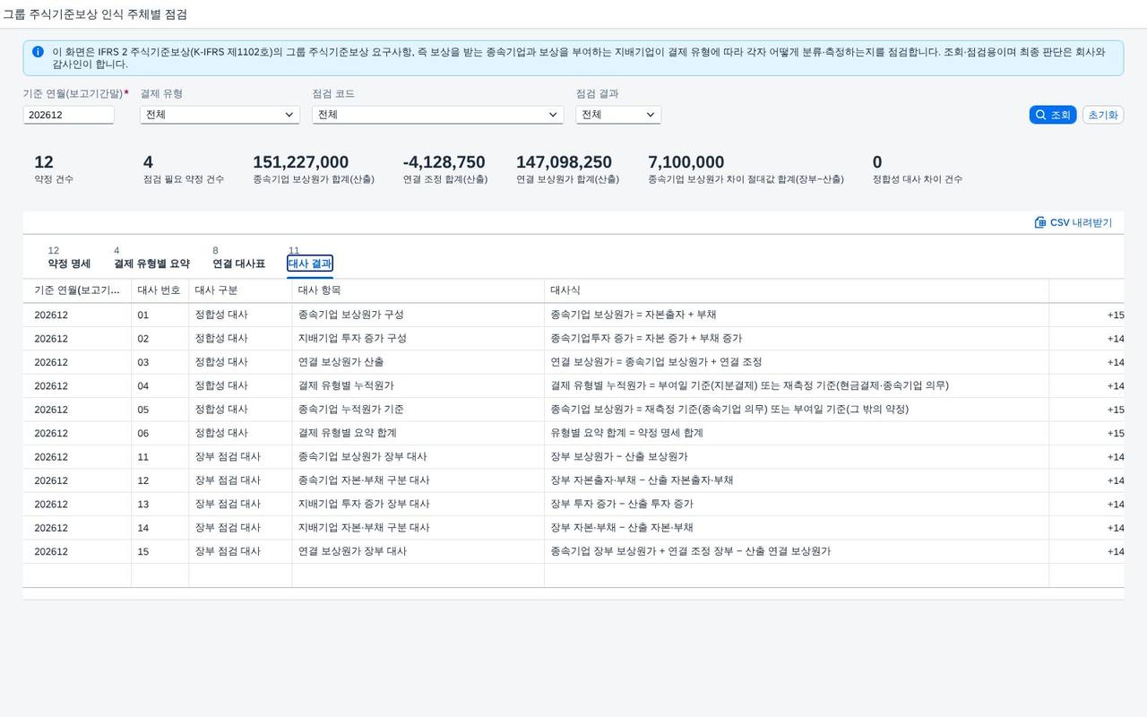Open the 결제 유형 dropdown
Viewport: 1147px width, 717px height.
click(220, 115)
